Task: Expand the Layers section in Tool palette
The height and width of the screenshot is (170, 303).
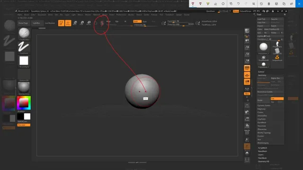Action: (260, 154)
